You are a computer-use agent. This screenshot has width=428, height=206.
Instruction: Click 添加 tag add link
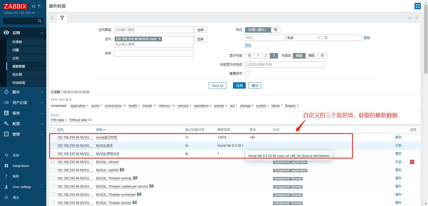[x=248, y=45]
